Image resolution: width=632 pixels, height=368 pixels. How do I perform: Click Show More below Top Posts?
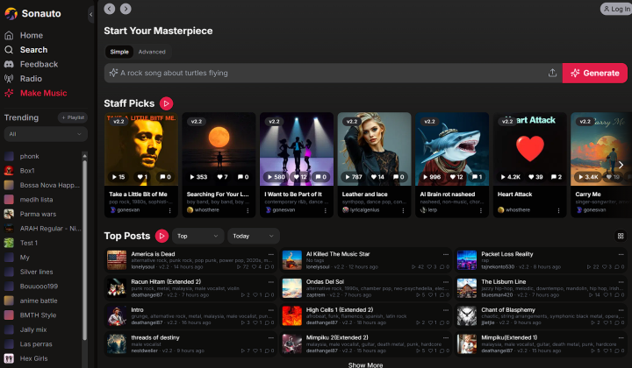click(x=365, y=364)
